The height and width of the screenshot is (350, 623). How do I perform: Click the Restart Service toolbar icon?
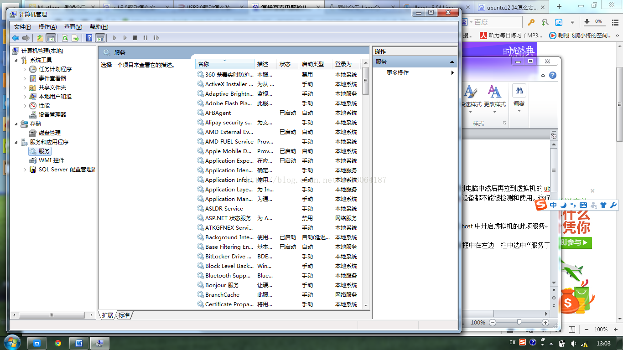(156, 38)
